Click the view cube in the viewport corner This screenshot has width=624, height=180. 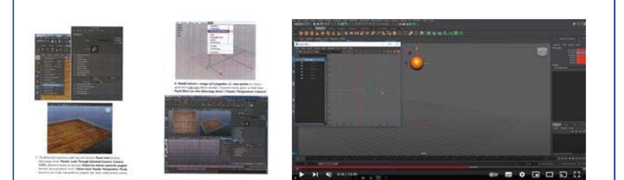coord(542,52)
